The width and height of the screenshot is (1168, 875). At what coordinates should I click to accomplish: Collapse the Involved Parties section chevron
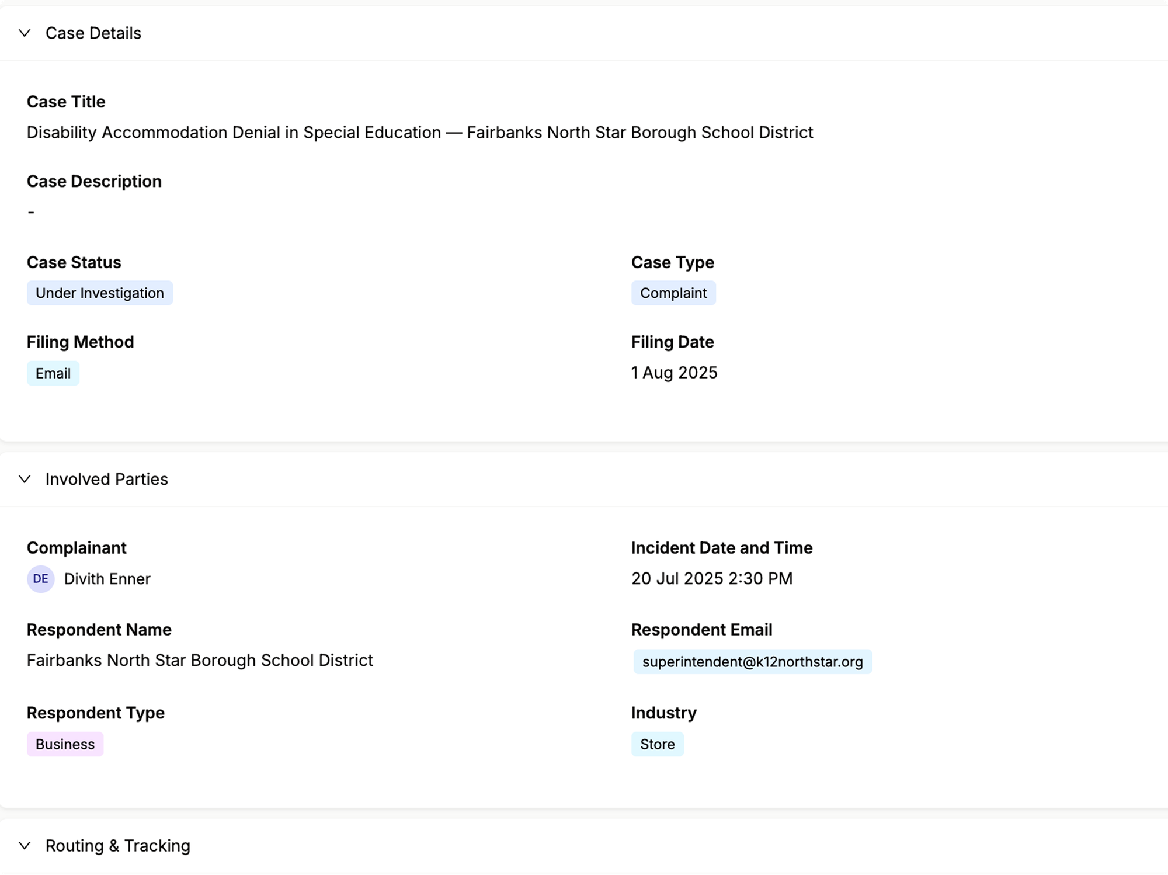click(25, 480)
